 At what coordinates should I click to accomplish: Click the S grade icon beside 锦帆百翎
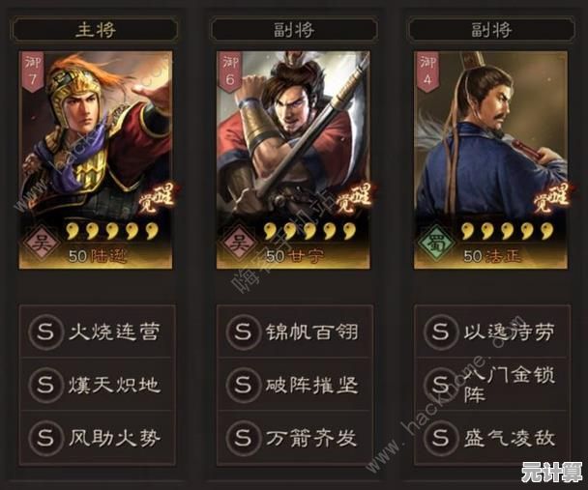243,331
